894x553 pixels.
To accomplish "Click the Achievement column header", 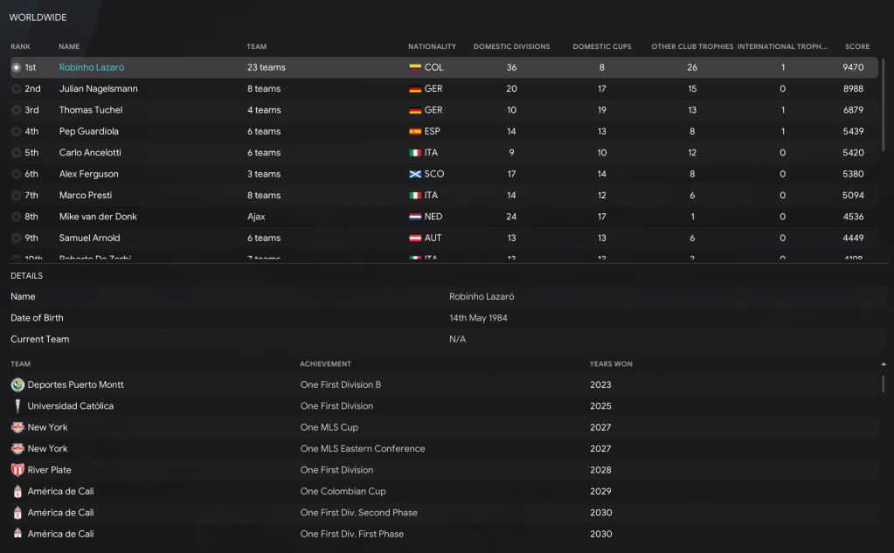I will tap(325, 363).
